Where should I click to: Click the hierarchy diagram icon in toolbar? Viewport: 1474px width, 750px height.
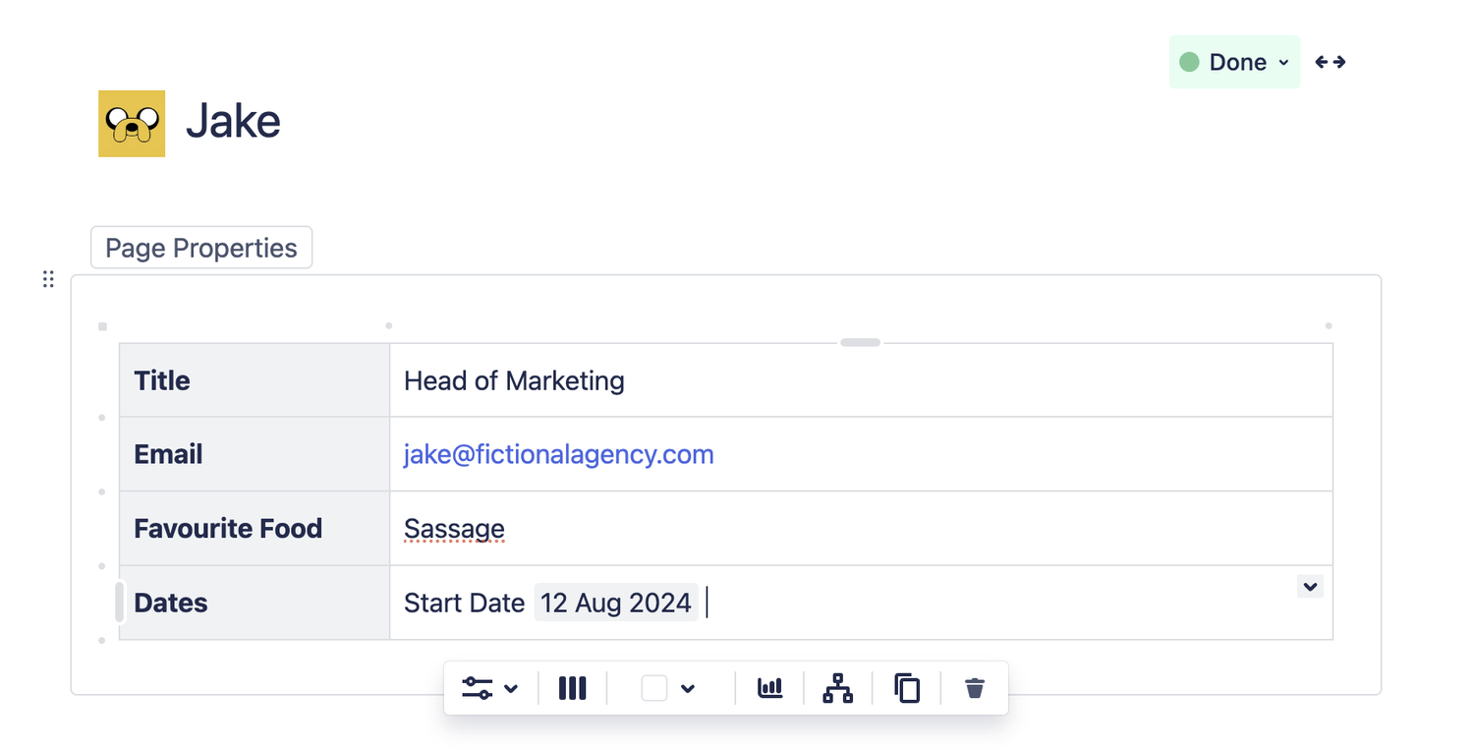pos(837,688)
